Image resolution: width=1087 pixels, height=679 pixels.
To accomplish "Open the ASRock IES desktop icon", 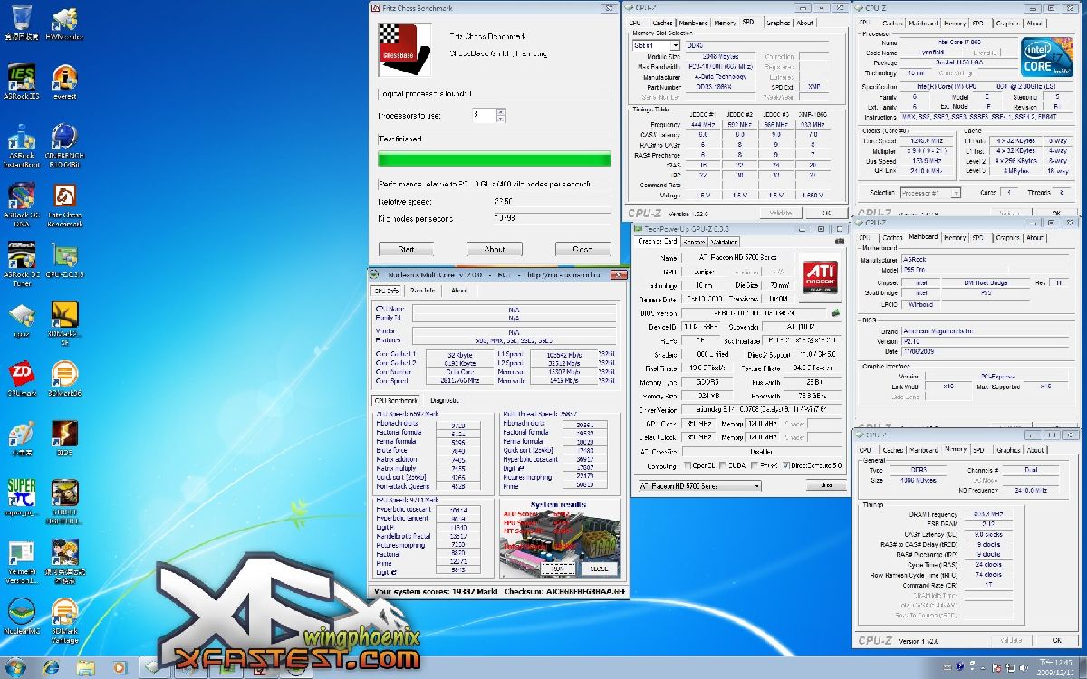I will [21, 81].
